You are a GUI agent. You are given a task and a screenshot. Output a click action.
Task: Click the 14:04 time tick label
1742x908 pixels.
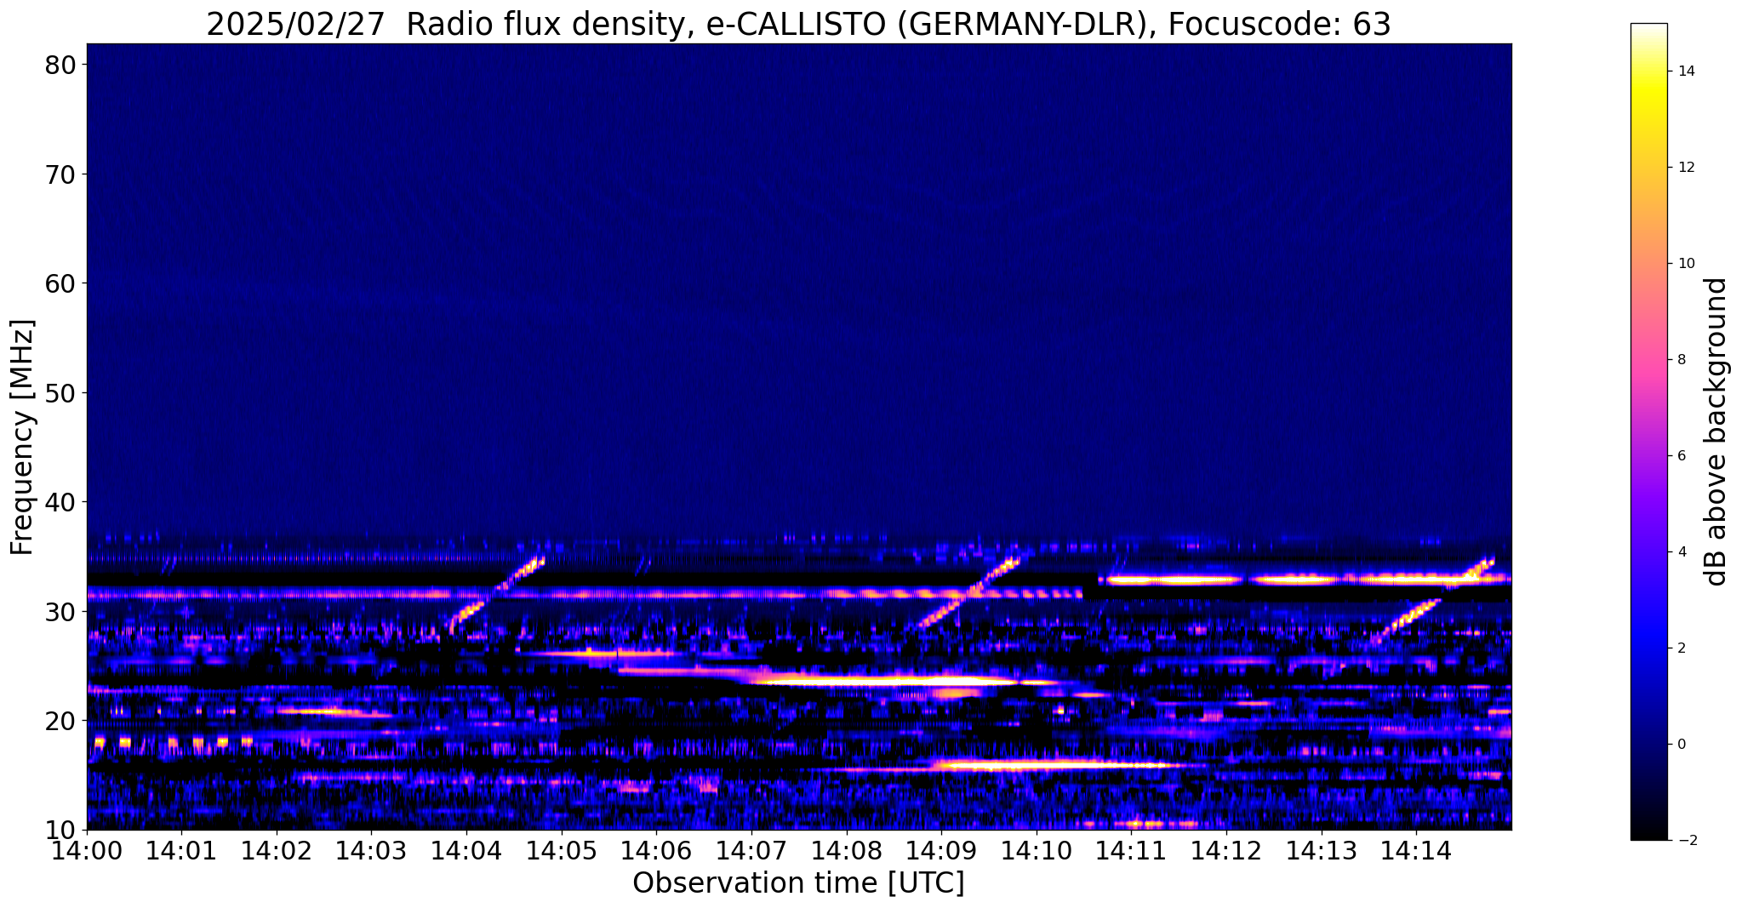click(x=466, y=851)
